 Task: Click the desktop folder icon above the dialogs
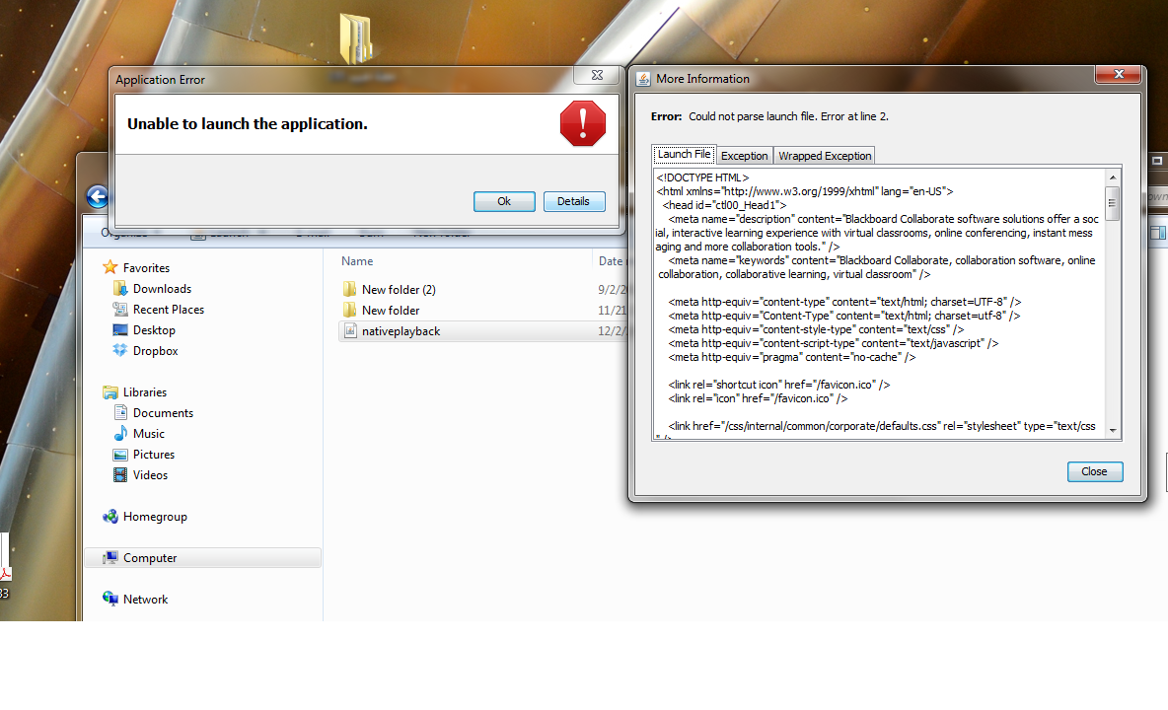pos(356,37)
